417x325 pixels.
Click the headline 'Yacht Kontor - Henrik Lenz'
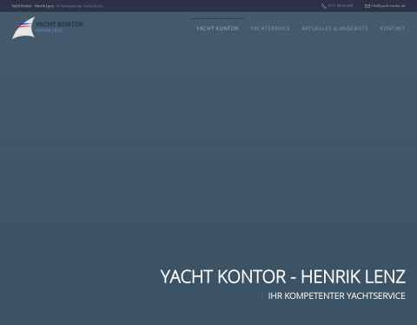pos(282,276)
